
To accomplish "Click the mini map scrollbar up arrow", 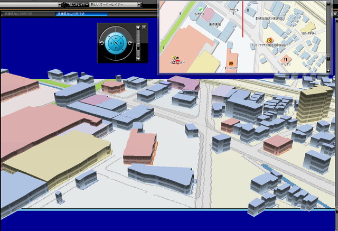I will 328,4.
